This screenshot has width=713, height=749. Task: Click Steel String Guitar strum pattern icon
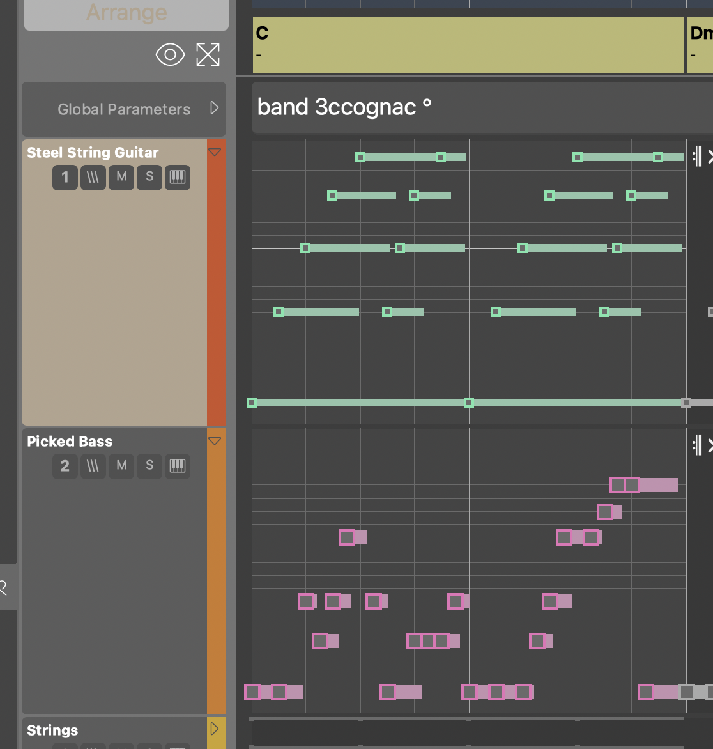[93, 177]
